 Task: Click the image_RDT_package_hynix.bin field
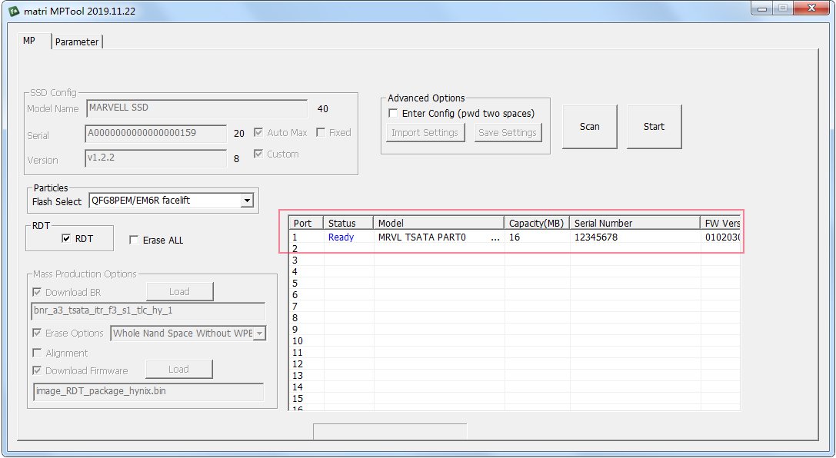click(x=148, y=391)
